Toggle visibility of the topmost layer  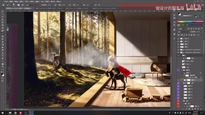point(178,39)
